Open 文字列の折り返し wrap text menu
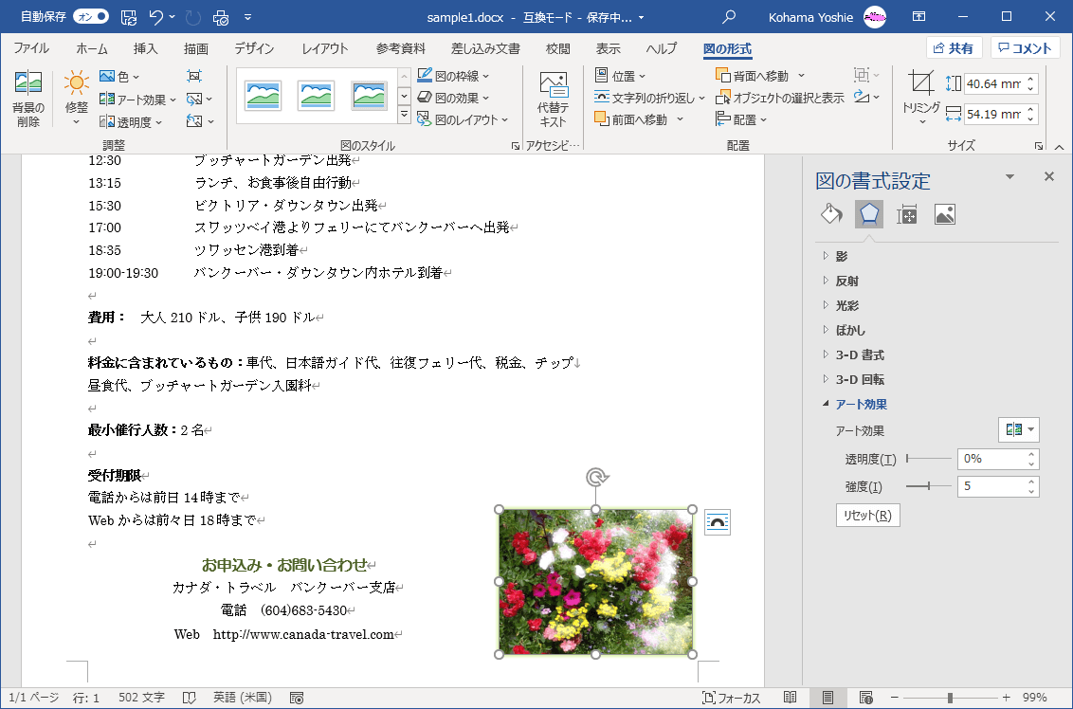The height and width of the screenshot is (709, 1073). click(649, 98)
